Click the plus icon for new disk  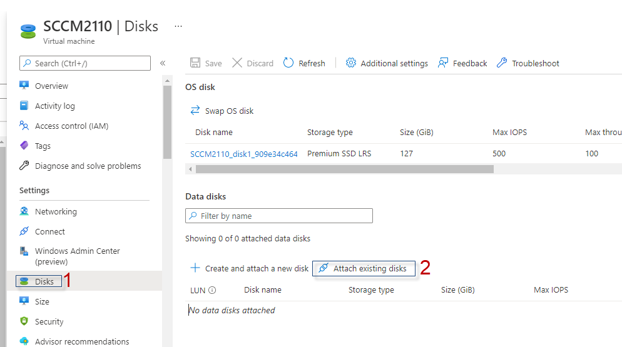[195, 268]
